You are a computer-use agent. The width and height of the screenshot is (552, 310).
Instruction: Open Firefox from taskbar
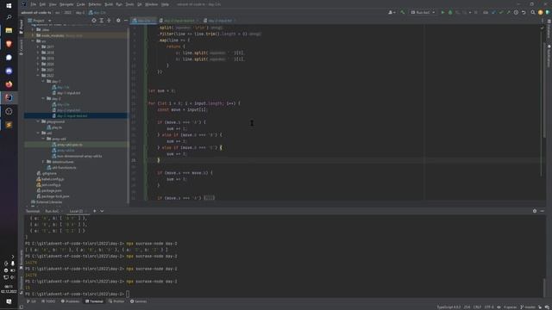tap(9, 84)
